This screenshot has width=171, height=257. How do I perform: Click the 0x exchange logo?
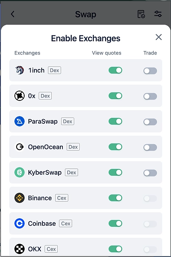tap(20, 96)
